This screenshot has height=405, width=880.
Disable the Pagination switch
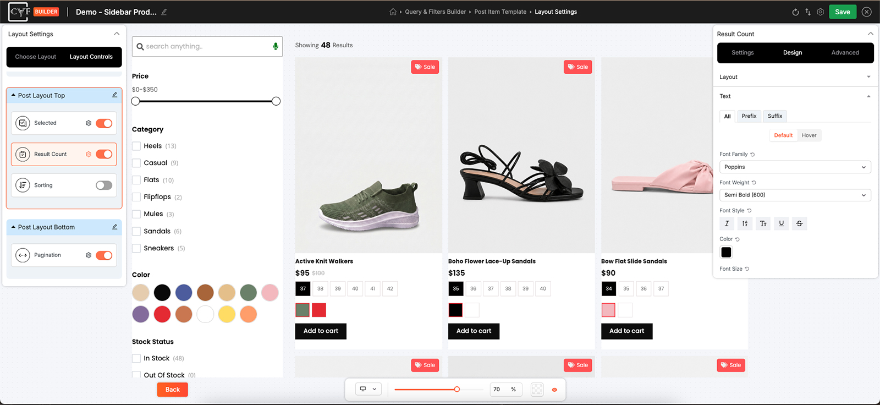coord(104,255)
